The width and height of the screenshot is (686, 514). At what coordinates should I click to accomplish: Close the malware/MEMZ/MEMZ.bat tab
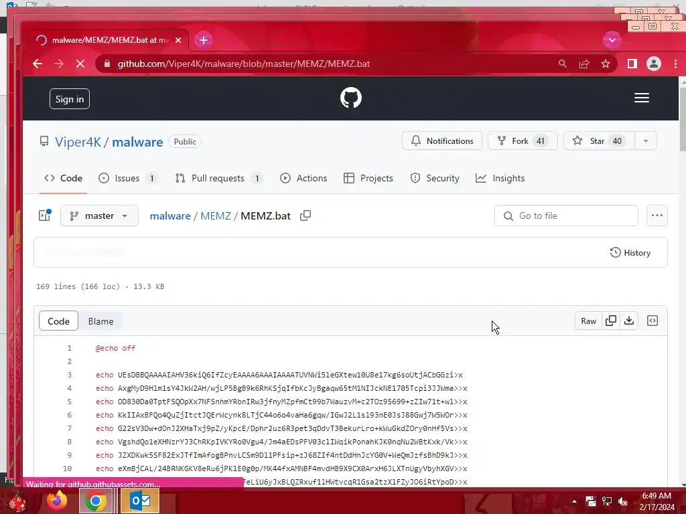click(178, 40)
